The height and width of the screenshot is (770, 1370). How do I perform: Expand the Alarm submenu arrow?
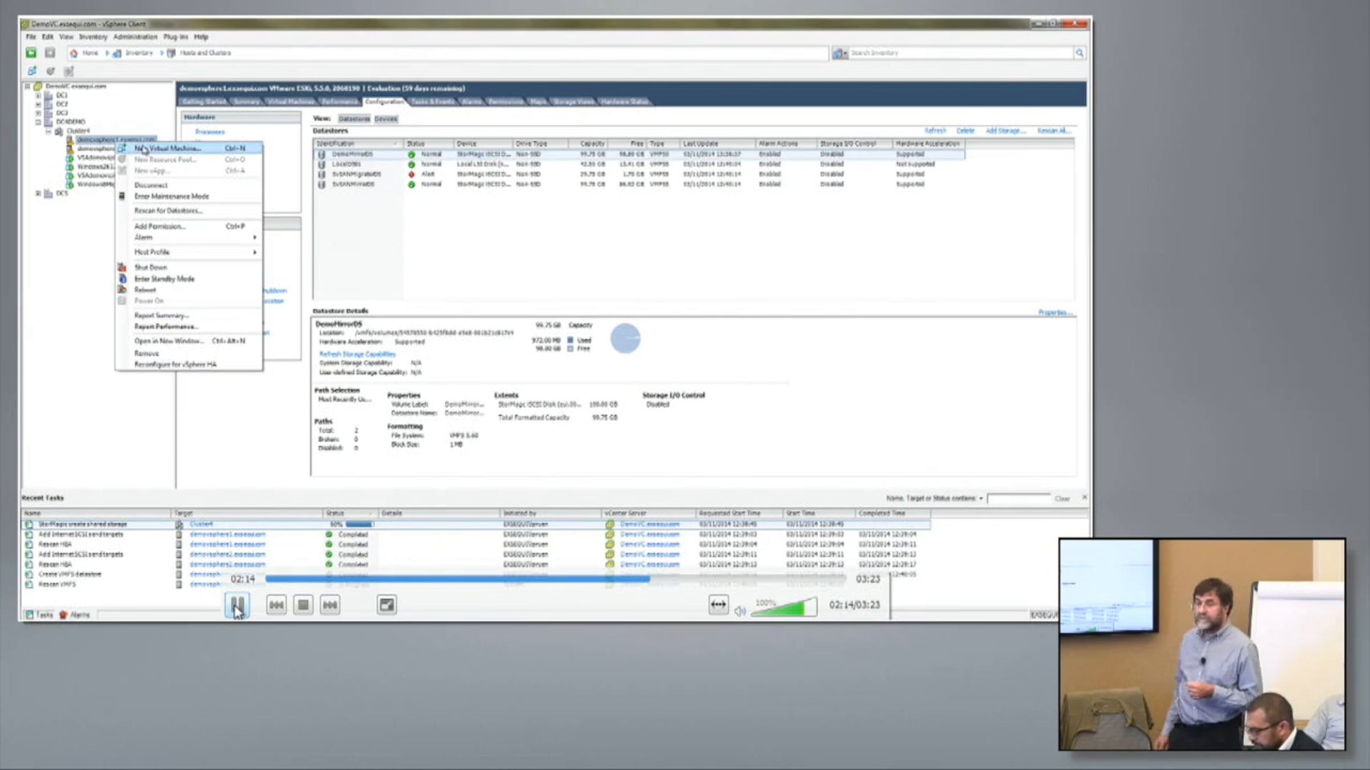(x=255, y=237)
